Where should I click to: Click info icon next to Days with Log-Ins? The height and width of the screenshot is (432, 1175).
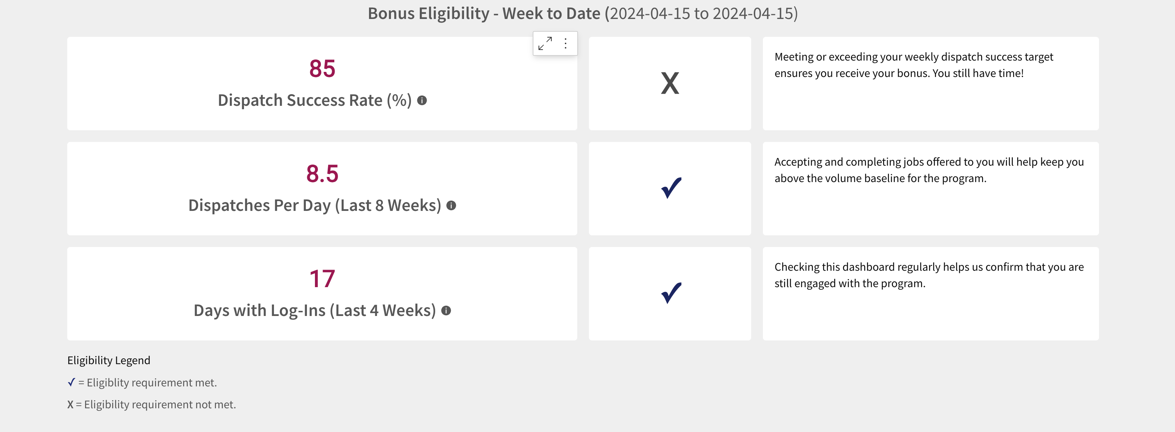point(446,310)
